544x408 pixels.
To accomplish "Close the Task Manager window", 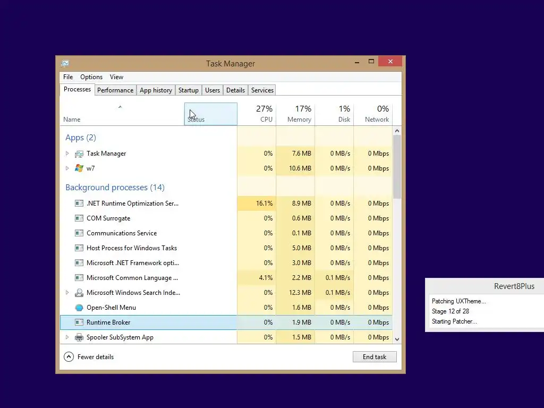I will point(390,62).
